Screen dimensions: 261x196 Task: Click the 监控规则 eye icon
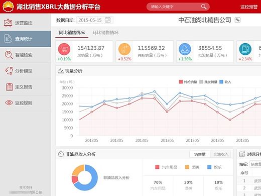coord(9,103)
